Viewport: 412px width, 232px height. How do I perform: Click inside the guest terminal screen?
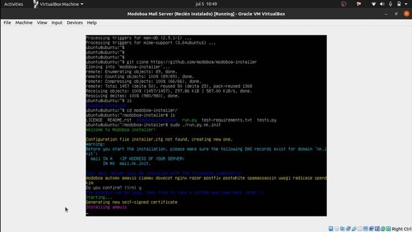pos(206,126)
